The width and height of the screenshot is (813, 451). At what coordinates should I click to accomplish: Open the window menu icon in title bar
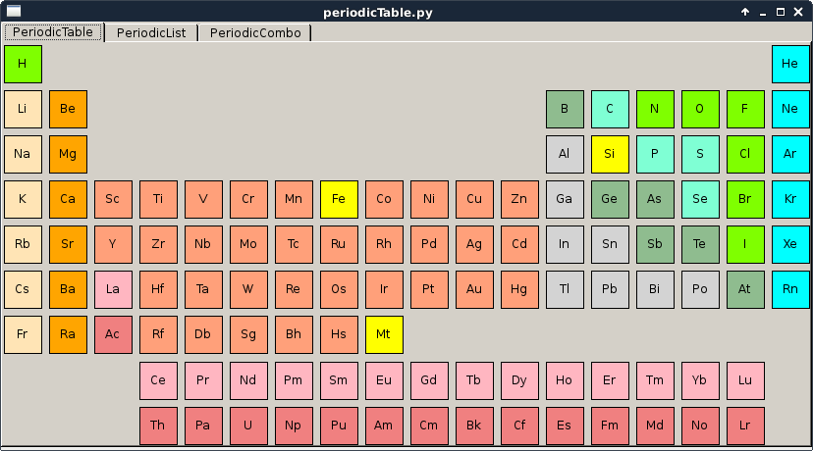[14, 12]
